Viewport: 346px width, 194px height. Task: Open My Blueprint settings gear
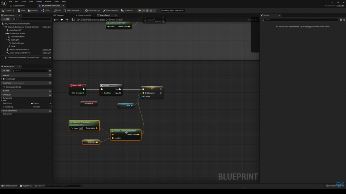[x=50, y=71]
